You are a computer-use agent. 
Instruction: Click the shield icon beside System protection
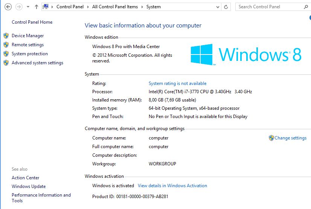coord(6,54)
